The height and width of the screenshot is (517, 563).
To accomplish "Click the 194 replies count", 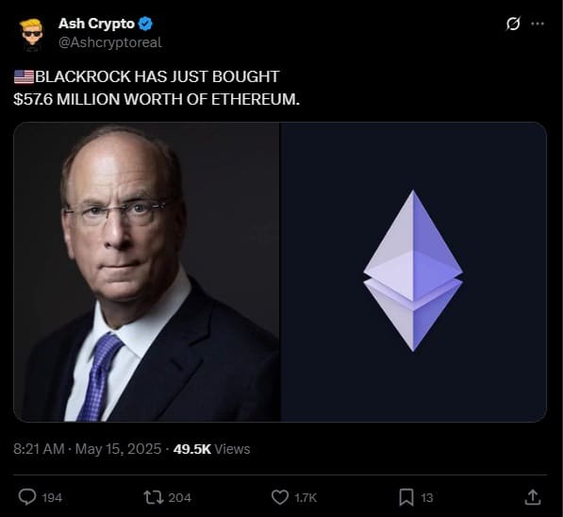I will tap(52, 498).
